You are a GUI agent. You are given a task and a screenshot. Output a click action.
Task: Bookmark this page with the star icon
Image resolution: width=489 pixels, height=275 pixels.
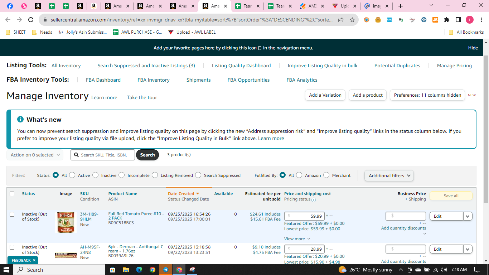(x=352, y=20)
